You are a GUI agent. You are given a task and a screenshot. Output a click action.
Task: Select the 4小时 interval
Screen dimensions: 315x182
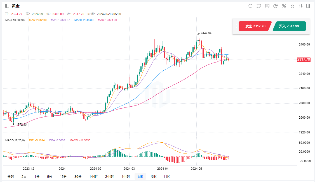126,176
